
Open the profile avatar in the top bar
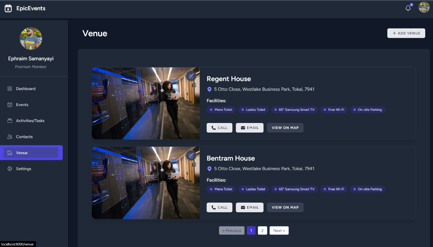424,7
